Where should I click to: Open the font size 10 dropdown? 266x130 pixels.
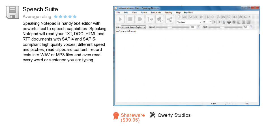[x=207, y=22]
